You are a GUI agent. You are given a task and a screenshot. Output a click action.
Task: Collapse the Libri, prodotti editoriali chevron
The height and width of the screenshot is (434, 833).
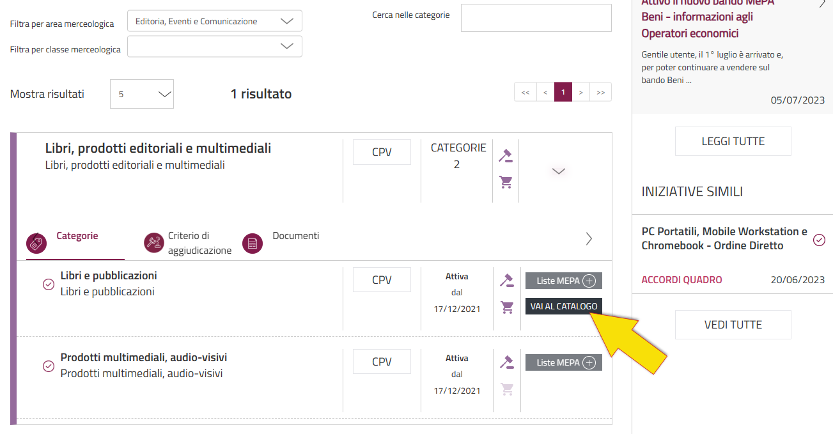click(x=559, y=171)
